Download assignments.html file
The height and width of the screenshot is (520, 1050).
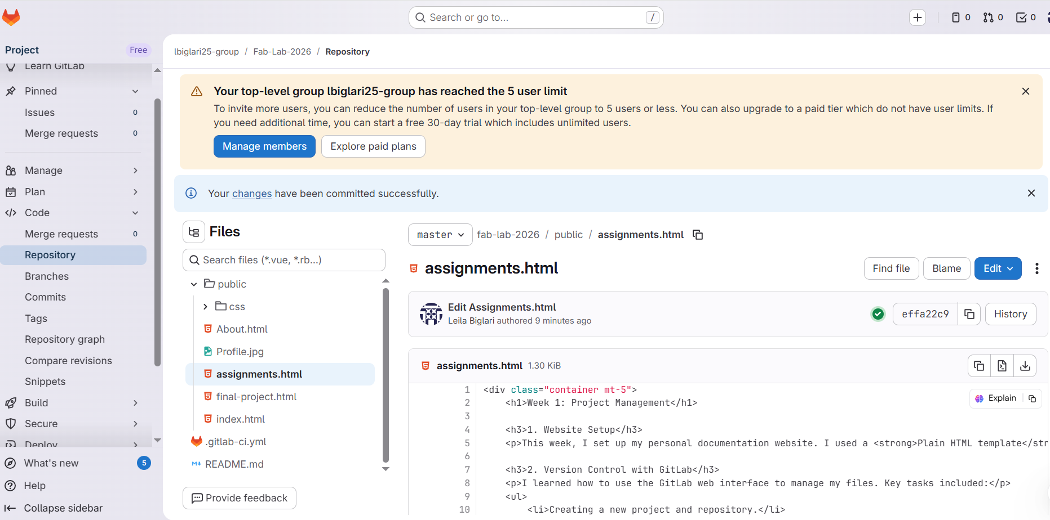click(x=1025, y=366)
